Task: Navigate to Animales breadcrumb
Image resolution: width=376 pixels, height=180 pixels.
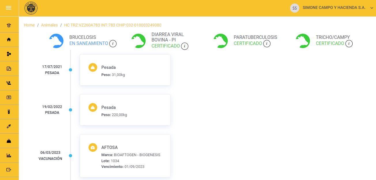Action: tap(49, 25)
